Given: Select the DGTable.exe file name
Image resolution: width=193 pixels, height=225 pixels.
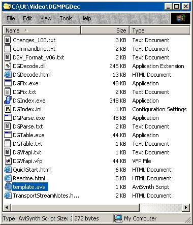Looking at the screenshot, I should [x=28, y=135].
